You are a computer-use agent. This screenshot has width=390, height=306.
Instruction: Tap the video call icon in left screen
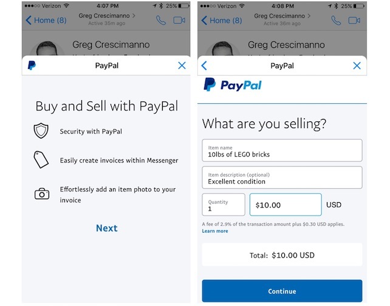pos(179,20)
